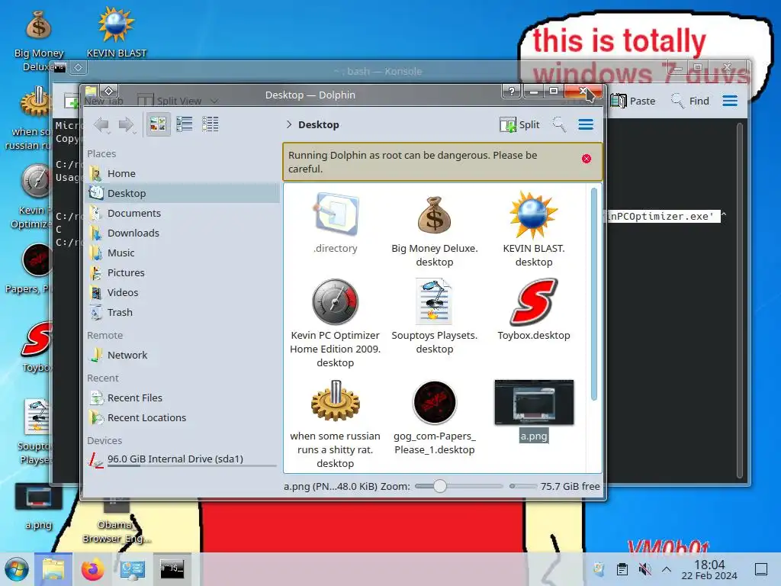
Task: Open Big Money Deluxe desktop shortcut
Action: pos(39,39)
